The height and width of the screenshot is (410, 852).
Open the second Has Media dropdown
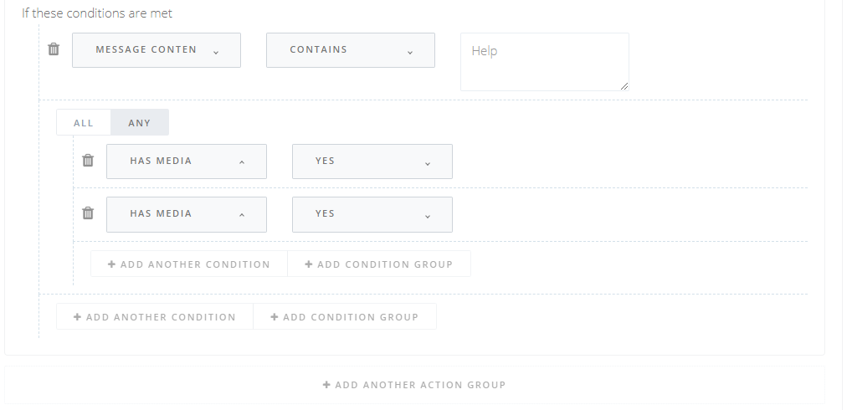[x=187, y=214]
